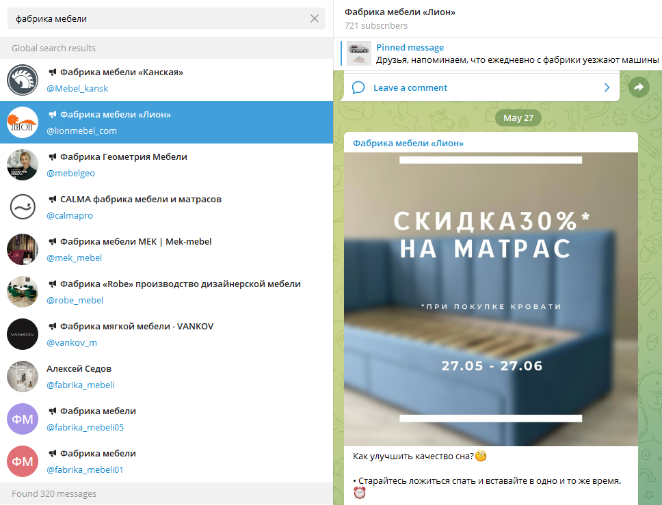
Task: Select Фабрика мебели «Канская» result
Action: [x=166, y=80]
